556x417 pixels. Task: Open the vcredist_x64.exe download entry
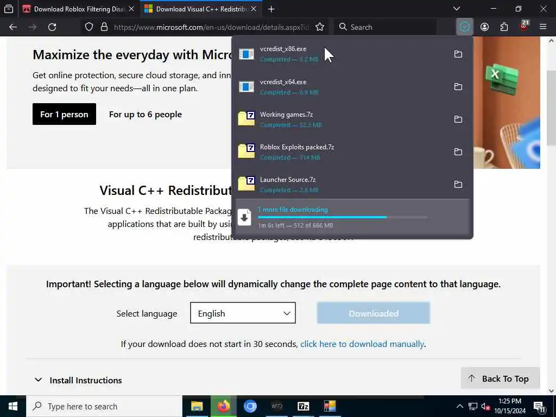coord(340,86)
